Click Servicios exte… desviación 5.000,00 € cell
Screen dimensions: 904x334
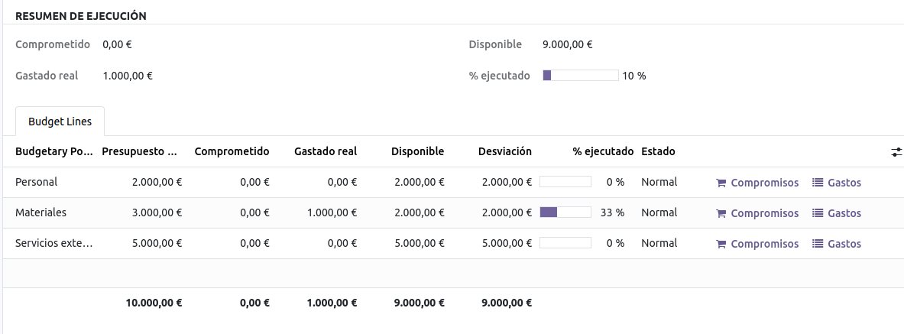507,243
